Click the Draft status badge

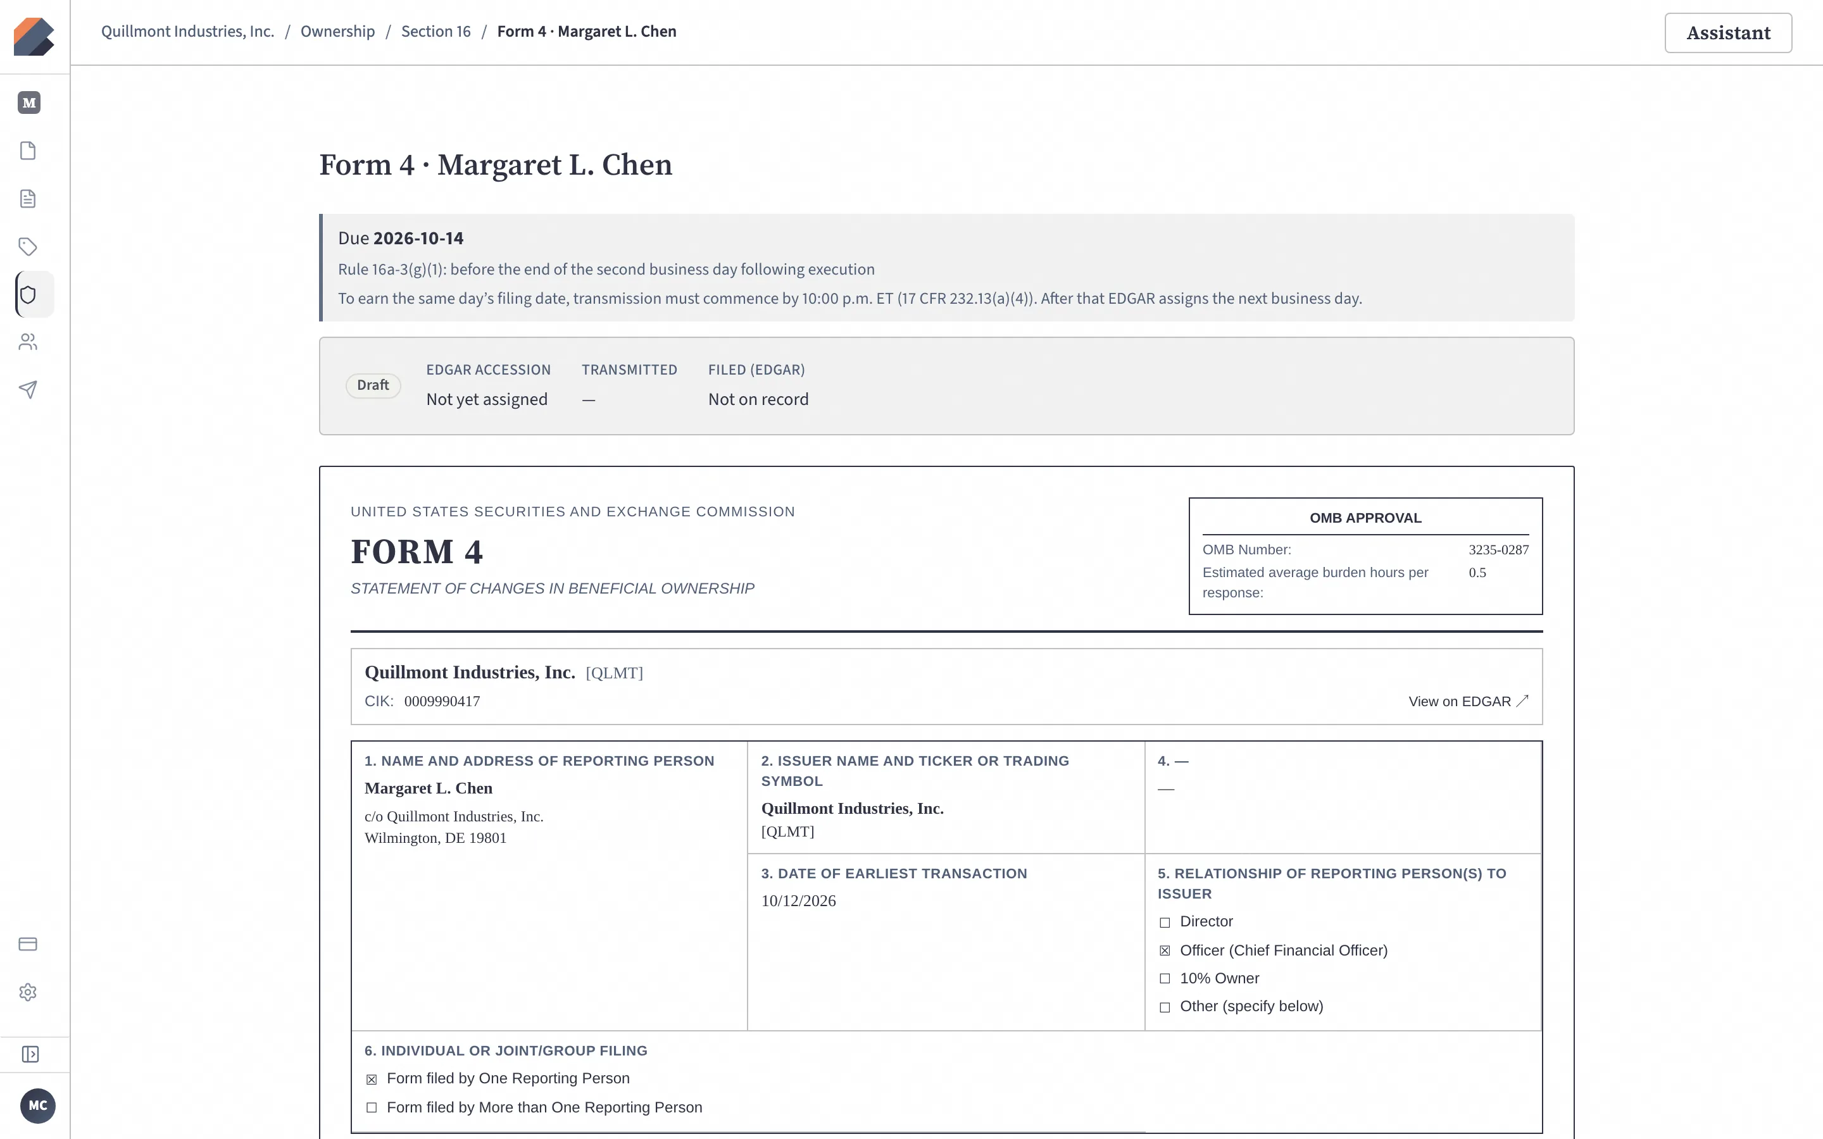click(x=373, y=385)
